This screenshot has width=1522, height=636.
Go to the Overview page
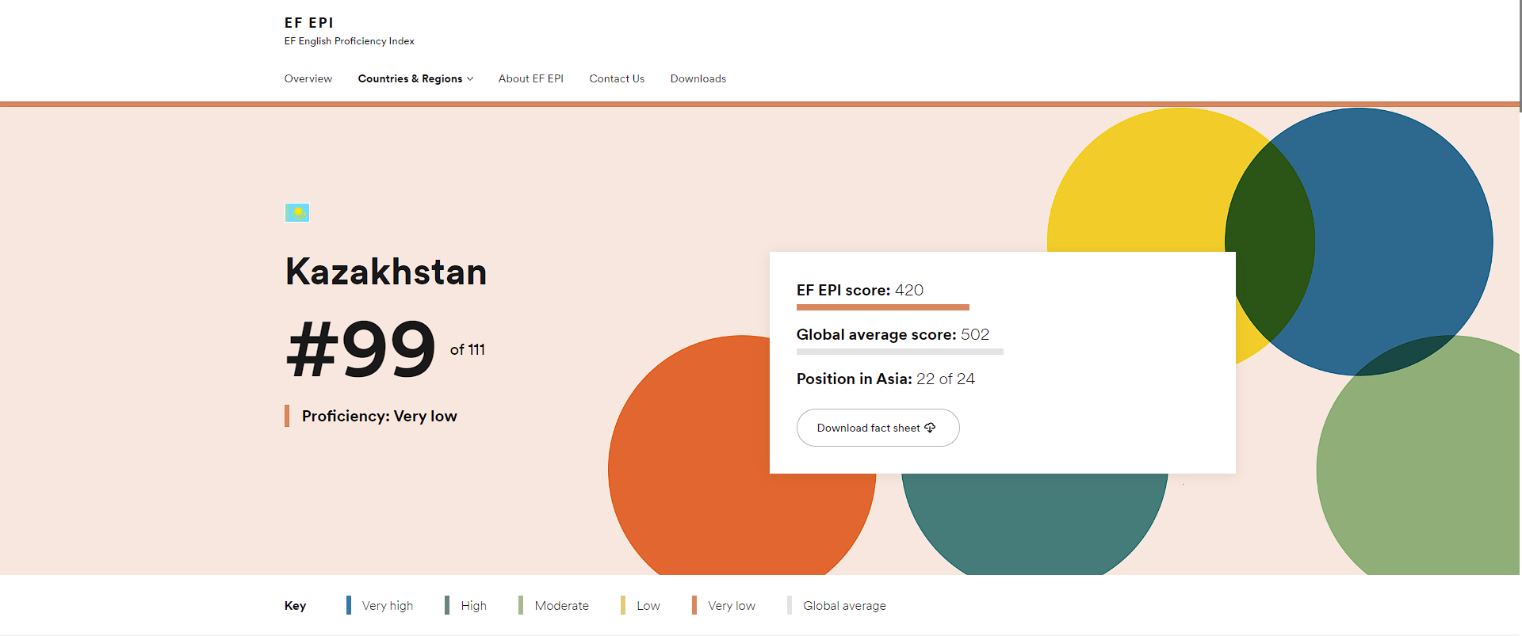point(308,79)
